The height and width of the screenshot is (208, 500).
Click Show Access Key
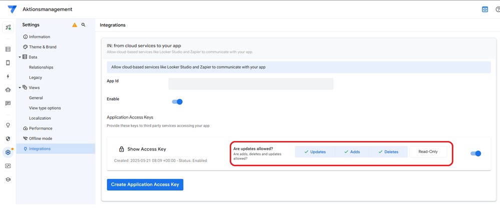pos(147,149)
